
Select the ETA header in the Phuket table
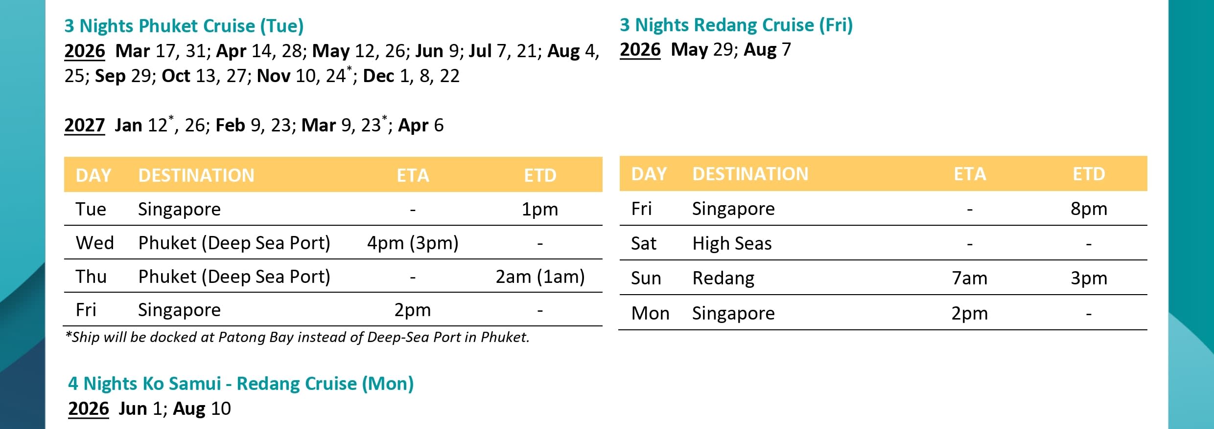pos(413,175)
